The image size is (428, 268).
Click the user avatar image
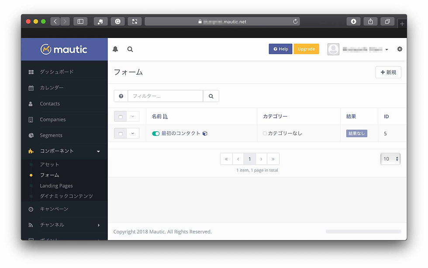(x=333, y=49)
